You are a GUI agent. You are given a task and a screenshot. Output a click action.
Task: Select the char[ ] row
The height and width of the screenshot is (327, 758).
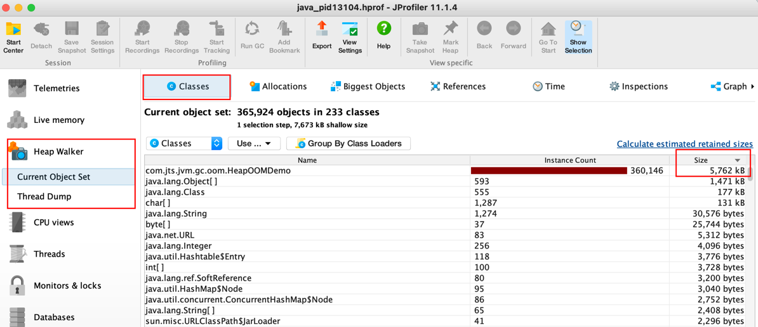pyautogui.click(x=446, y=203)
